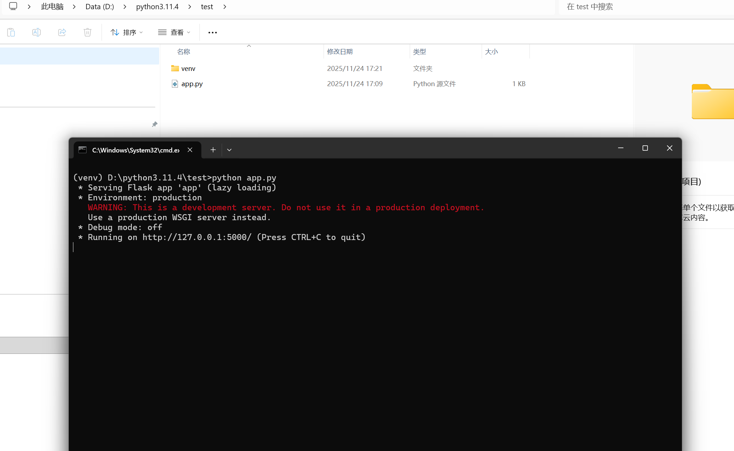Click the Paste icon in the Explorer toolbar
This screenshot has height=451, width=734.
(11, 32)
